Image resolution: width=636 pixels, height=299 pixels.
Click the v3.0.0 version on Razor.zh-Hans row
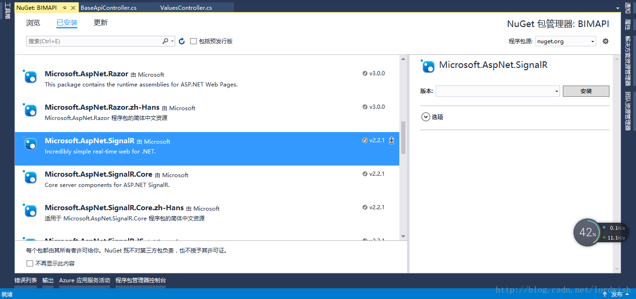[377, 107]
